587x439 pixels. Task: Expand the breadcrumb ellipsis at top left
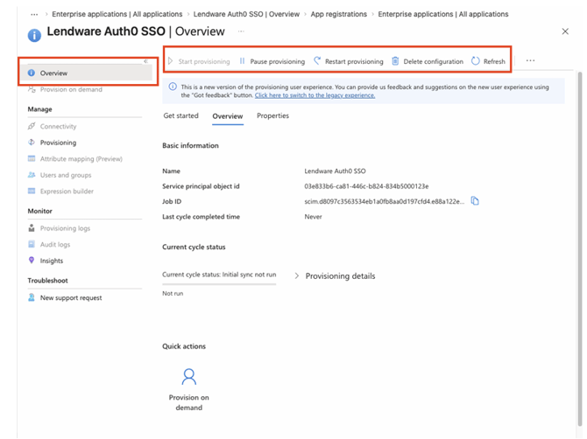[x=34, y=15]
